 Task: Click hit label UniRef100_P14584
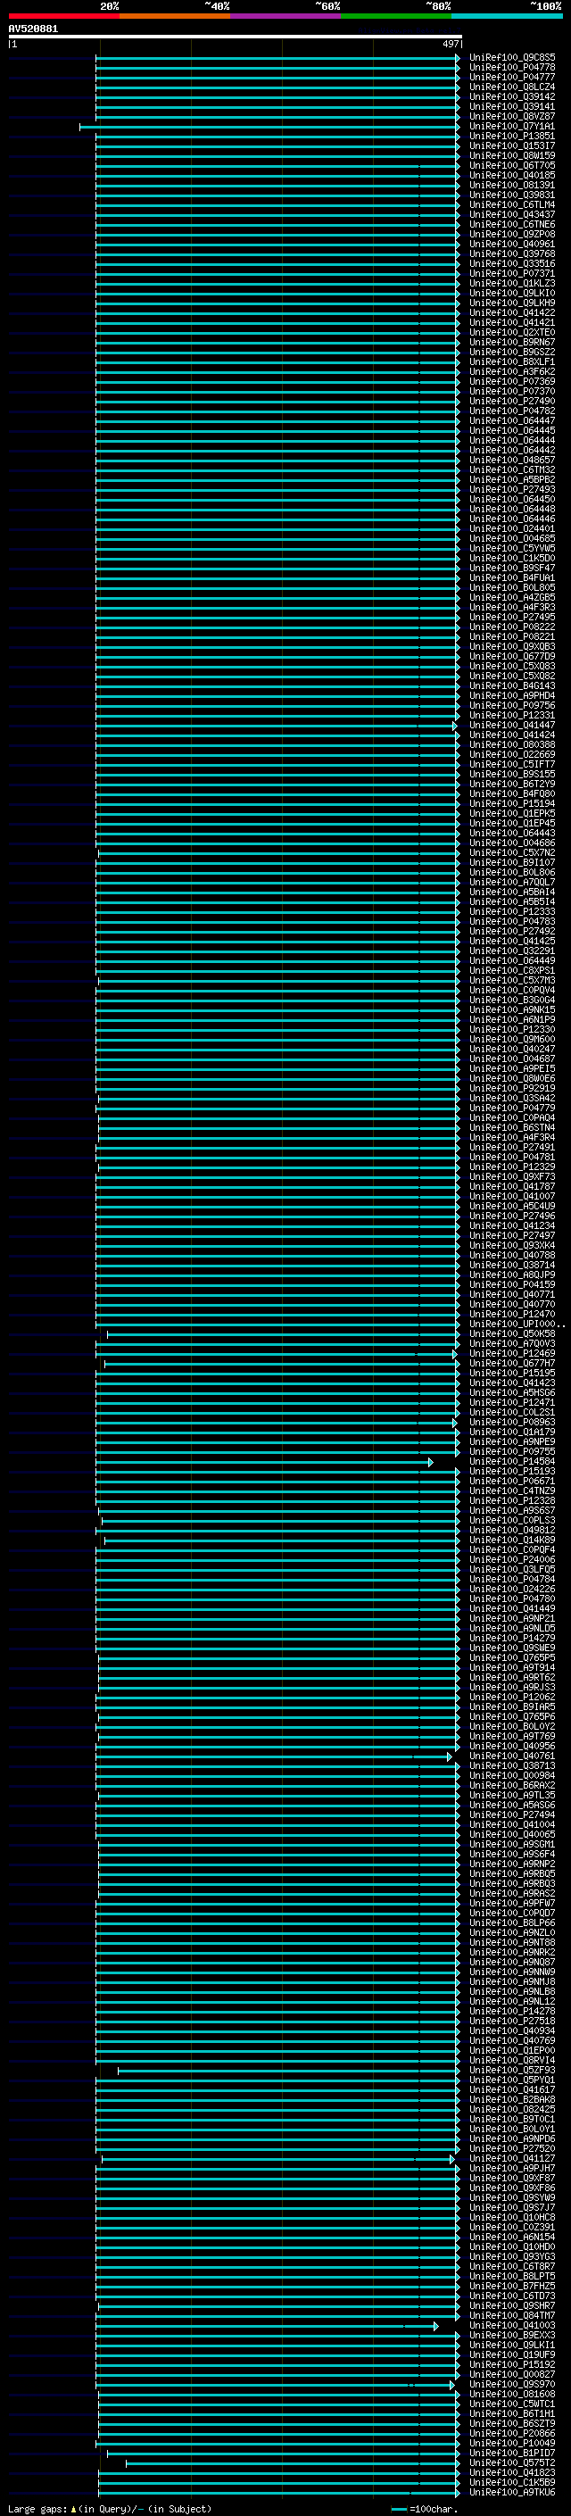(x=512, y=1461)
